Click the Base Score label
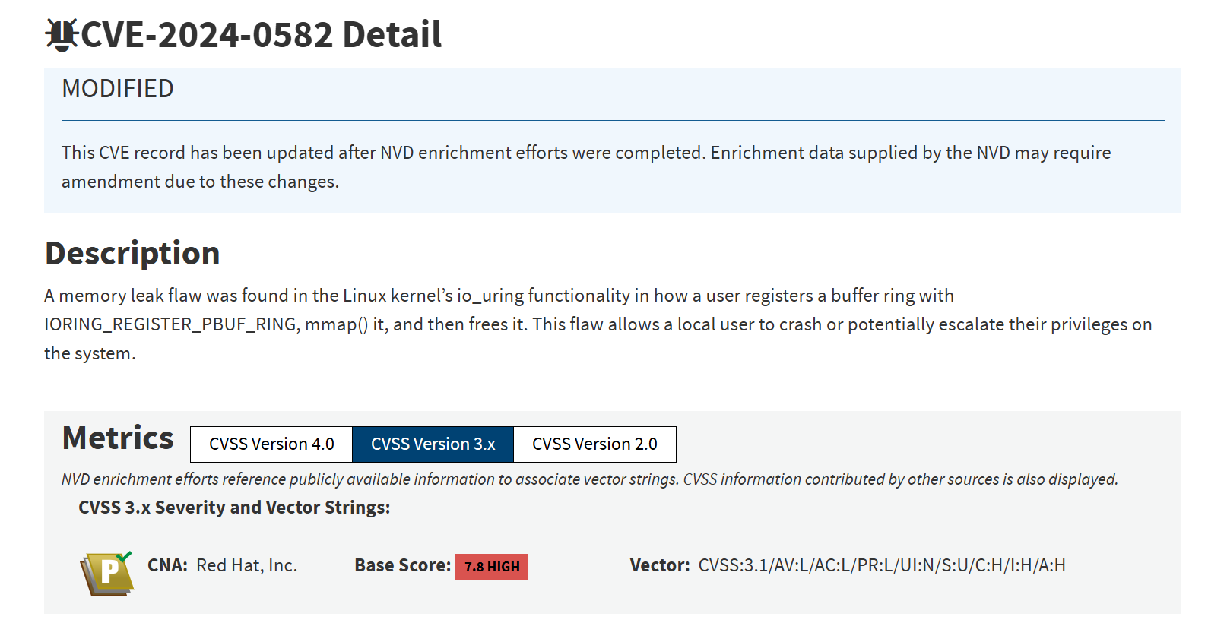This screenshot has width=1208, height=642. tap(402, 565)
